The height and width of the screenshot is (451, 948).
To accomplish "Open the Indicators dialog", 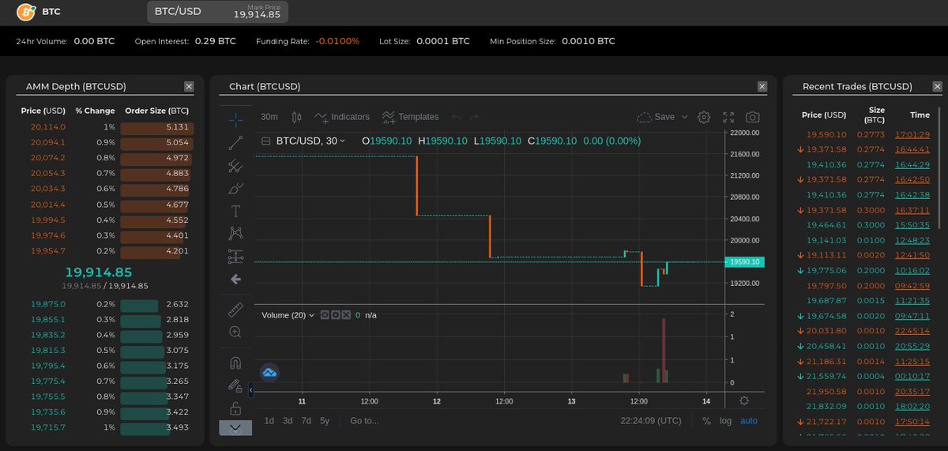I will click(x=342, y=117).
